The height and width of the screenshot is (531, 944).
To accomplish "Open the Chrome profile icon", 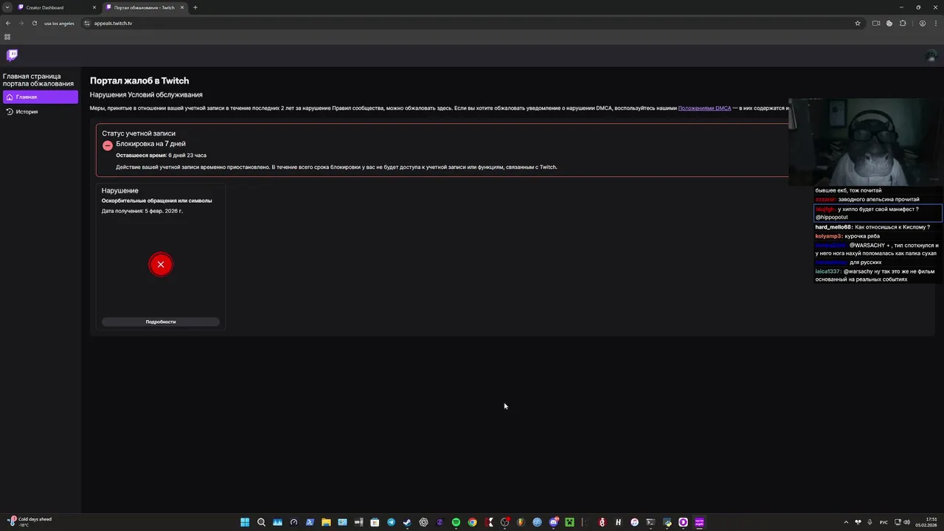I will 922,23.
